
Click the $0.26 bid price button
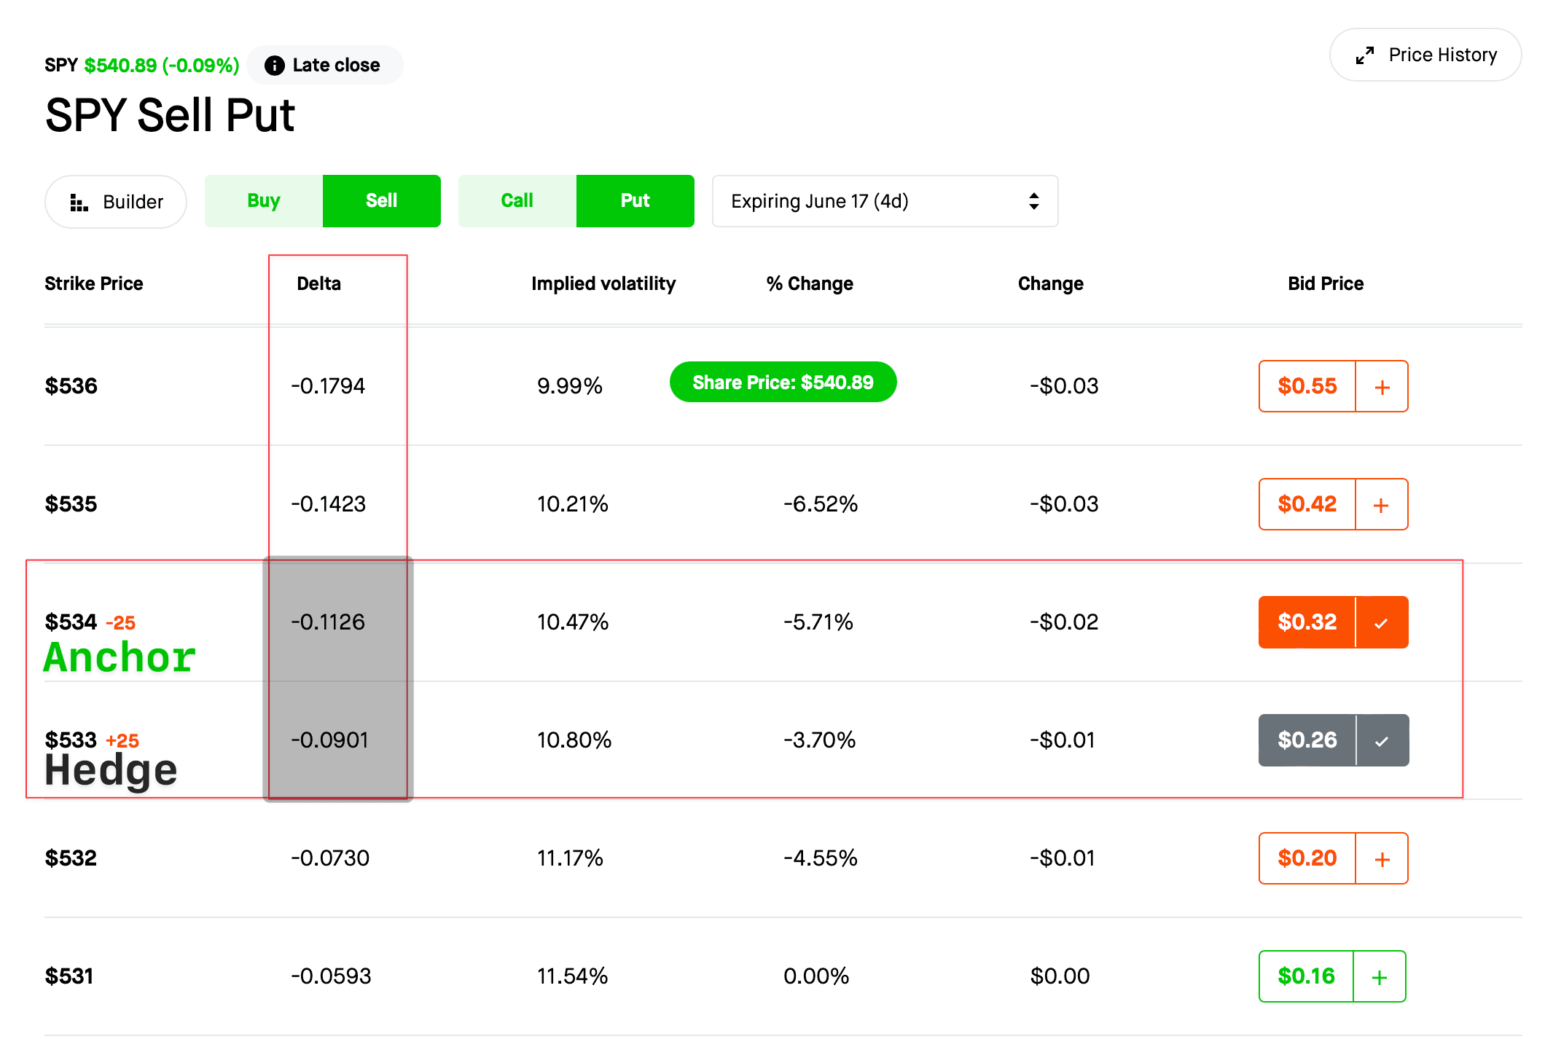[1307, 740]
